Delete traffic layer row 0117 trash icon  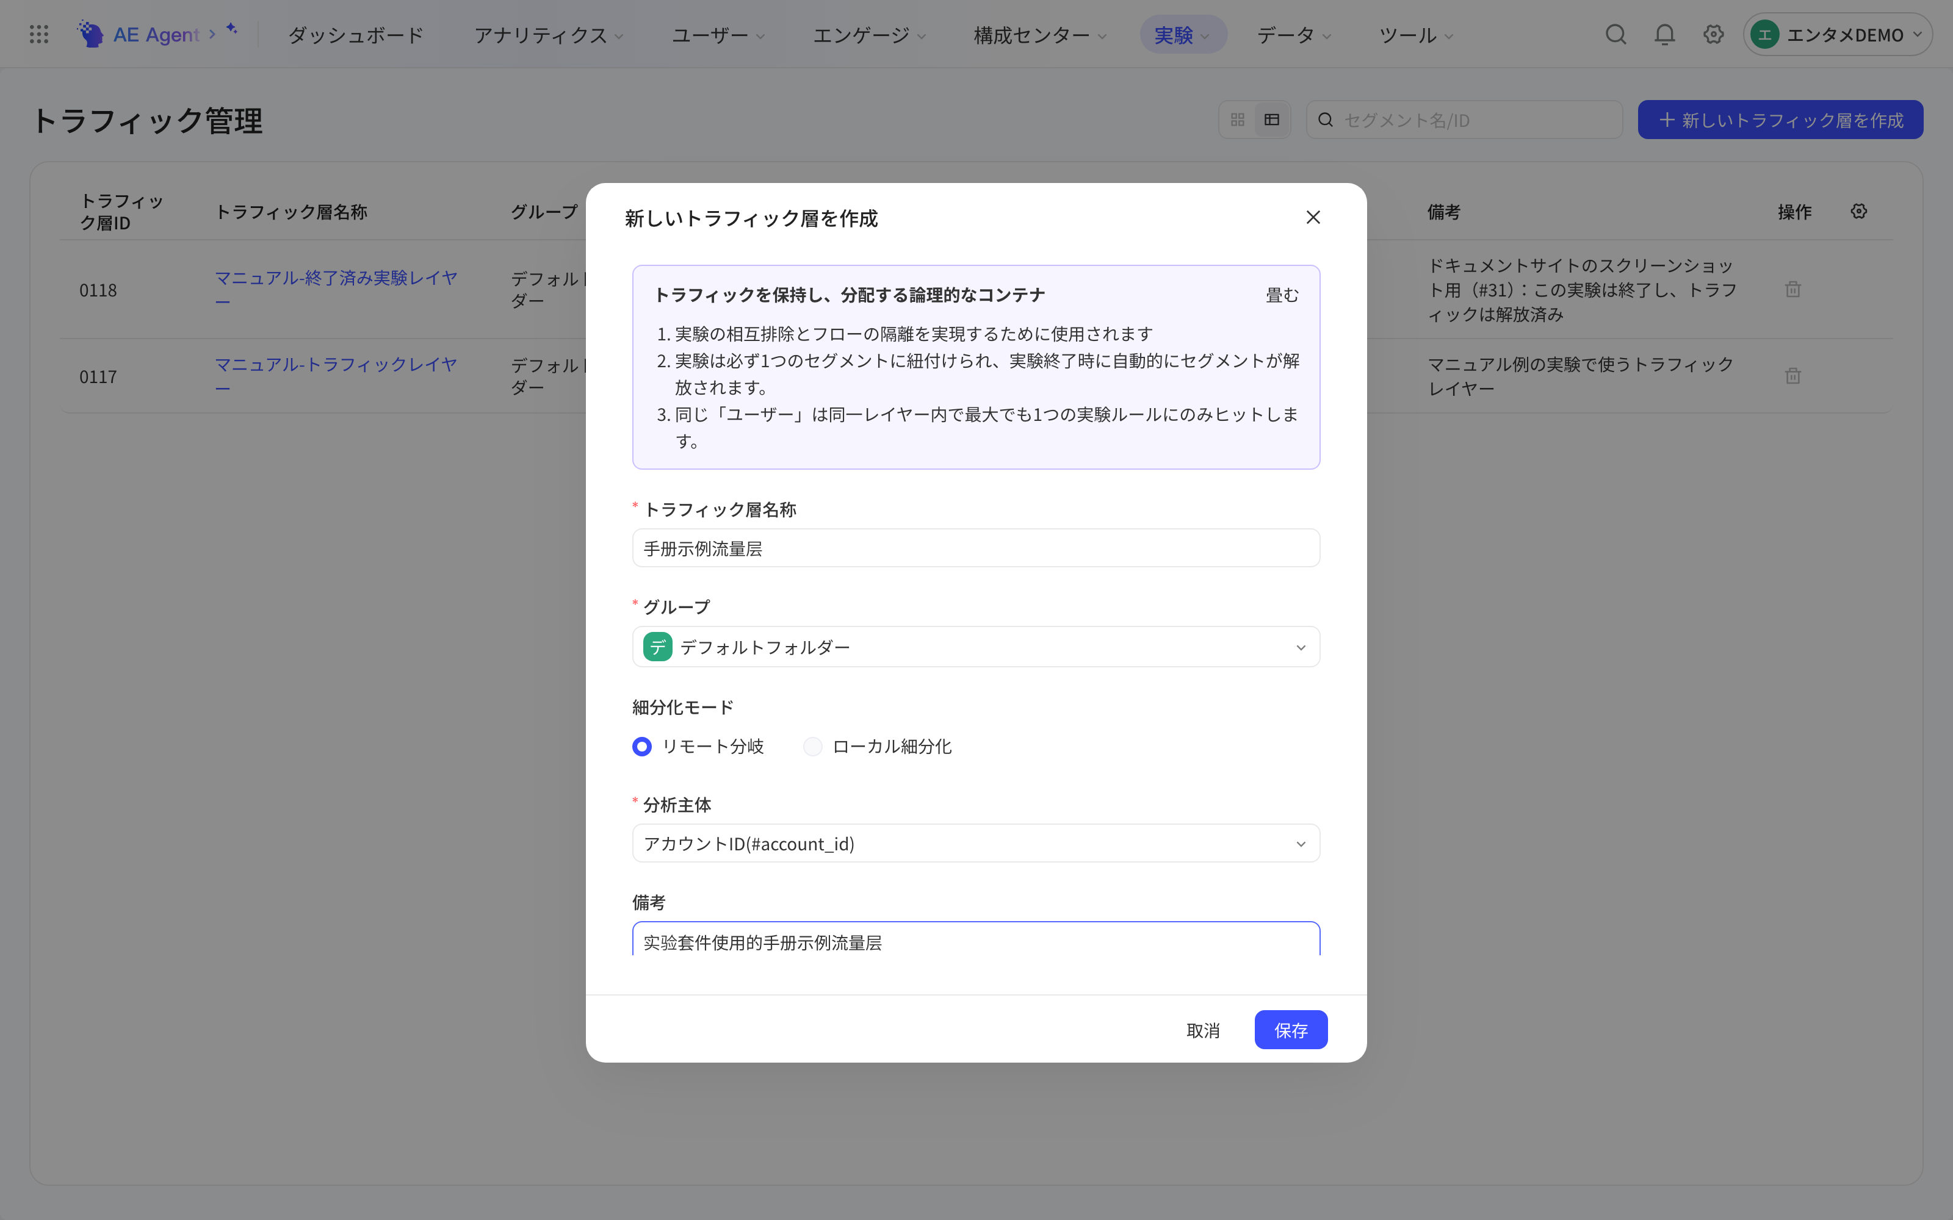1792,375
